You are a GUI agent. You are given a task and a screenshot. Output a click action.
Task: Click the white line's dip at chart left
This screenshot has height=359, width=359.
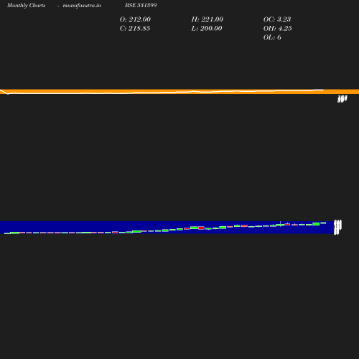coord(8,94)
